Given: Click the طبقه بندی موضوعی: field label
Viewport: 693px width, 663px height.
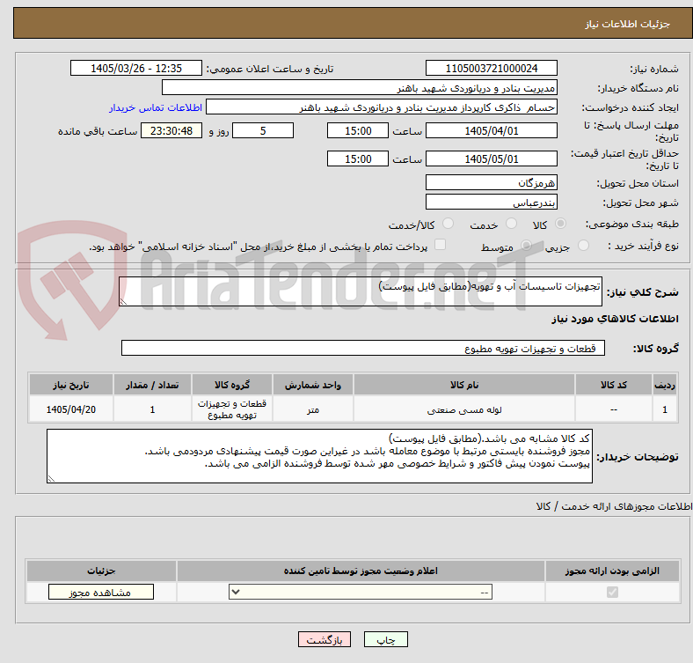Looking at the screenshot, I should pos(632,224).
